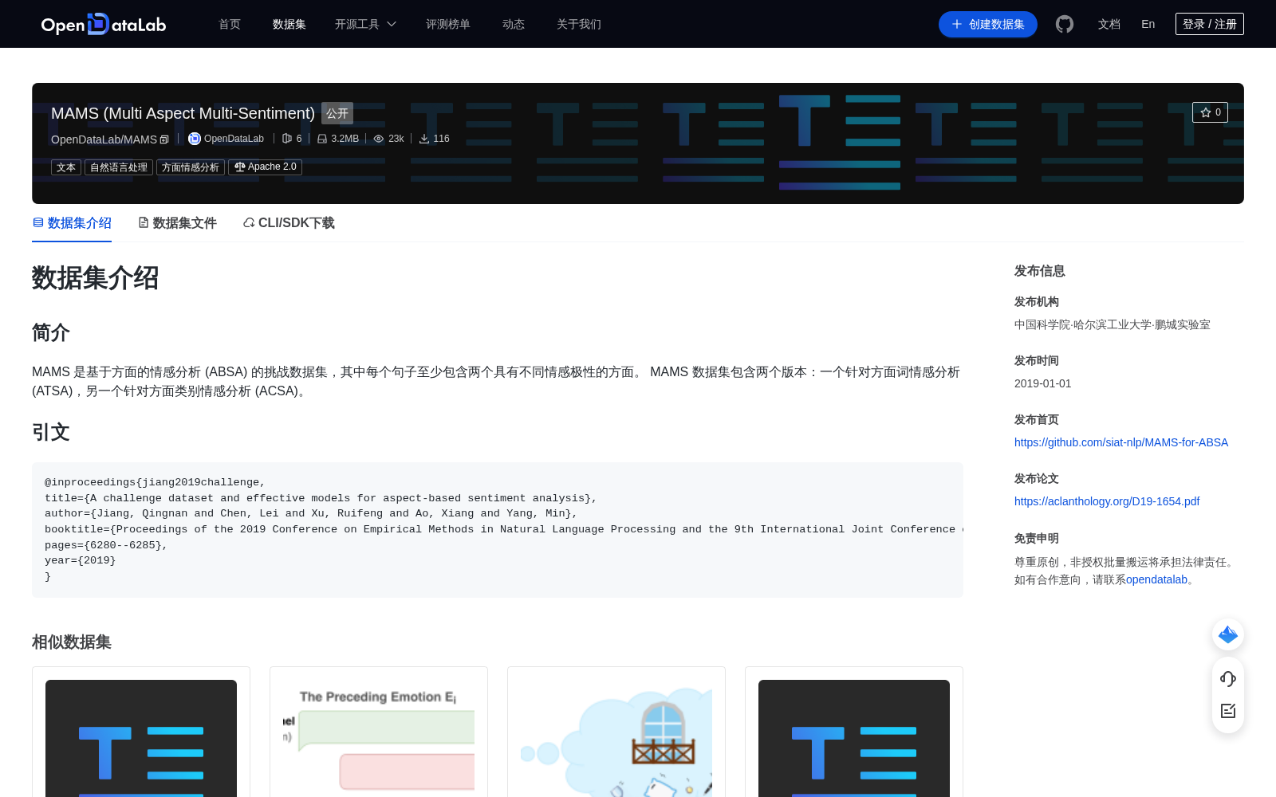Screen dimensions: 1276x797
Task: Click the OpenDataLab/MAMS path text
Action: coord(104,139)
